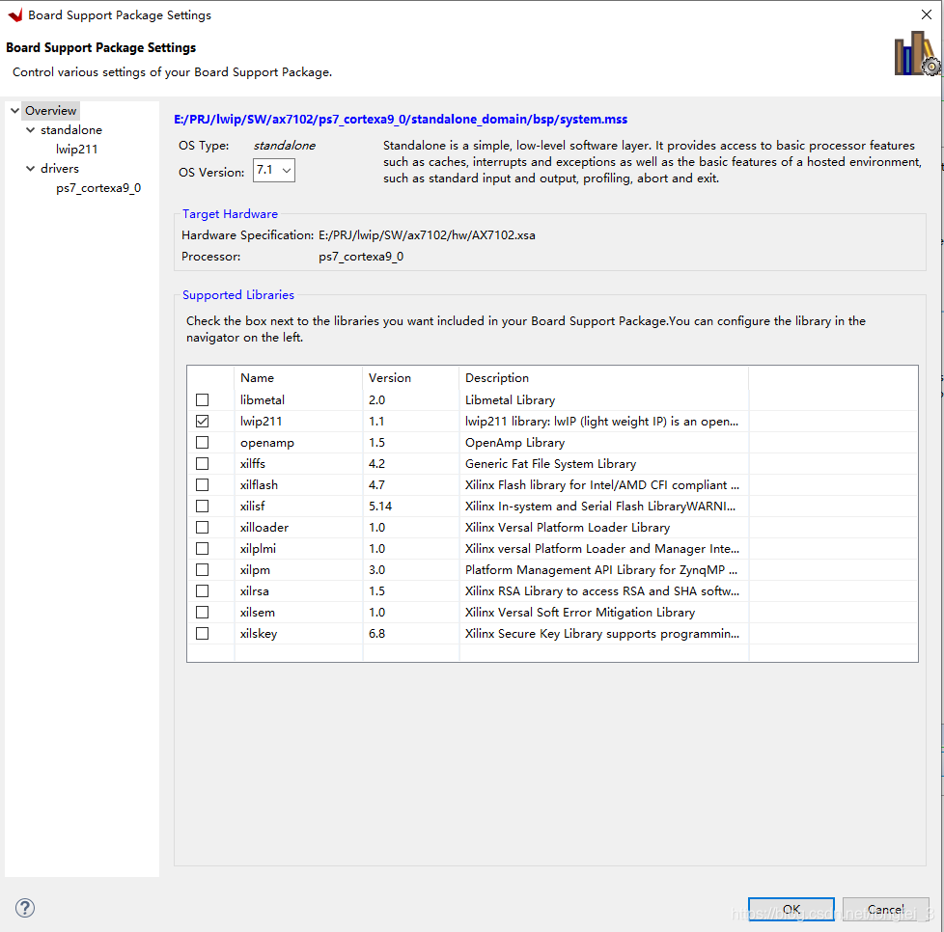Select standalone in the navigator tree
Screen dimensions: 944x932
(71, 130)
